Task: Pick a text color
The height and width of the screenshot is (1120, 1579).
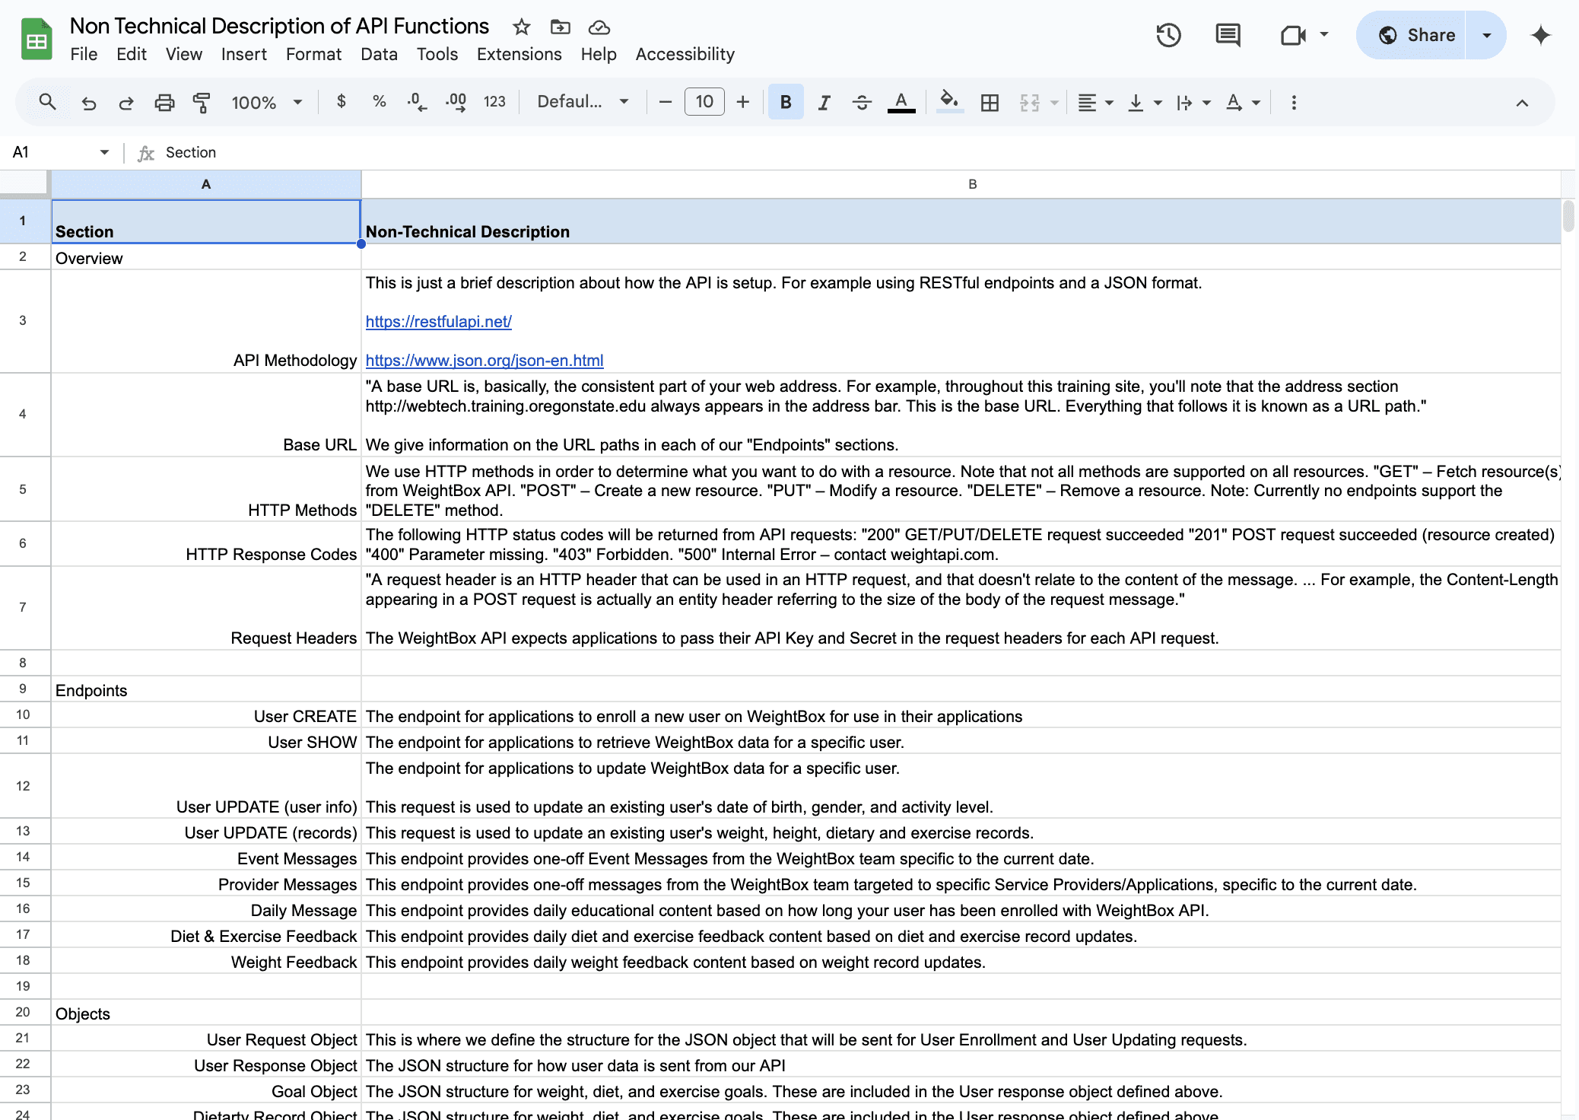Action: click(x=901, y=102)
